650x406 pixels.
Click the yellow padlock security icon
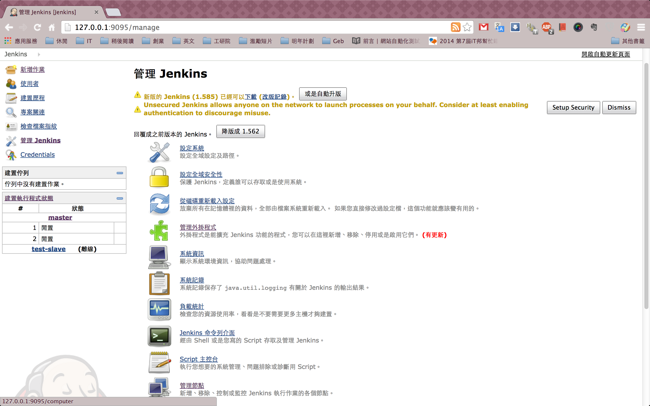point(159,177)
